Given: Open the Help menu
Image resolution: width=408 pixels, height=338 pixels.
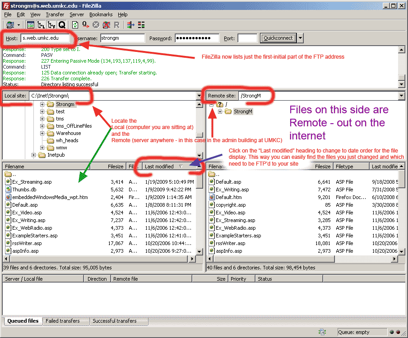Looking at the screenshot, I should [x=123, y=14].
